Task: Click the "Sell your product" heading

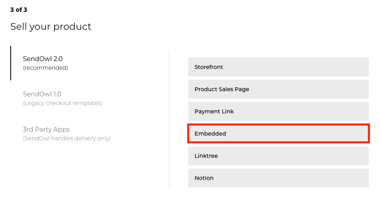Action: point(51,27)
